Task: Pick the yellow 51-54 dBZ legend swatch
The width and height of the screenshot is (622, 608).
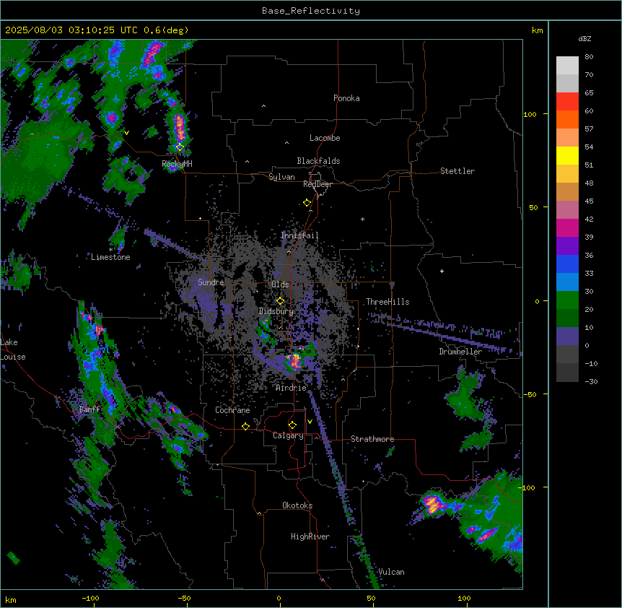Action: 567,155
